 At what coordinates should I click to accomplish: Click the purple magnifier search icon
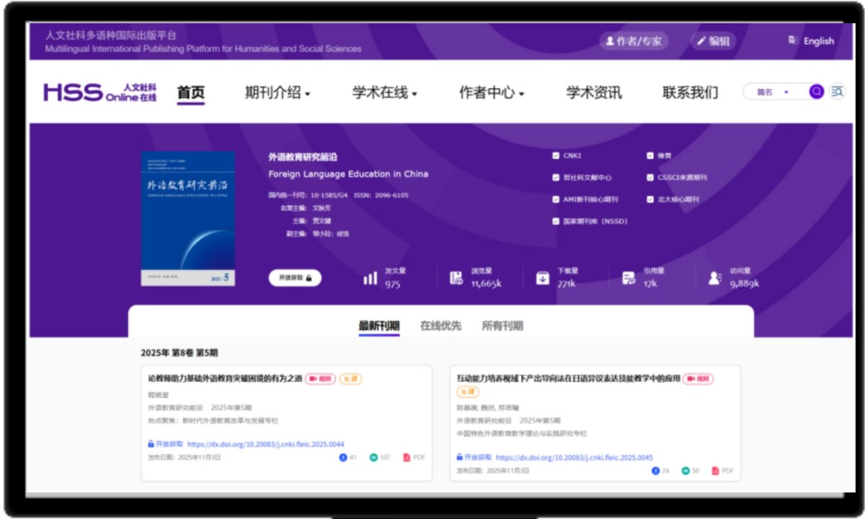(x=816, y=91)
